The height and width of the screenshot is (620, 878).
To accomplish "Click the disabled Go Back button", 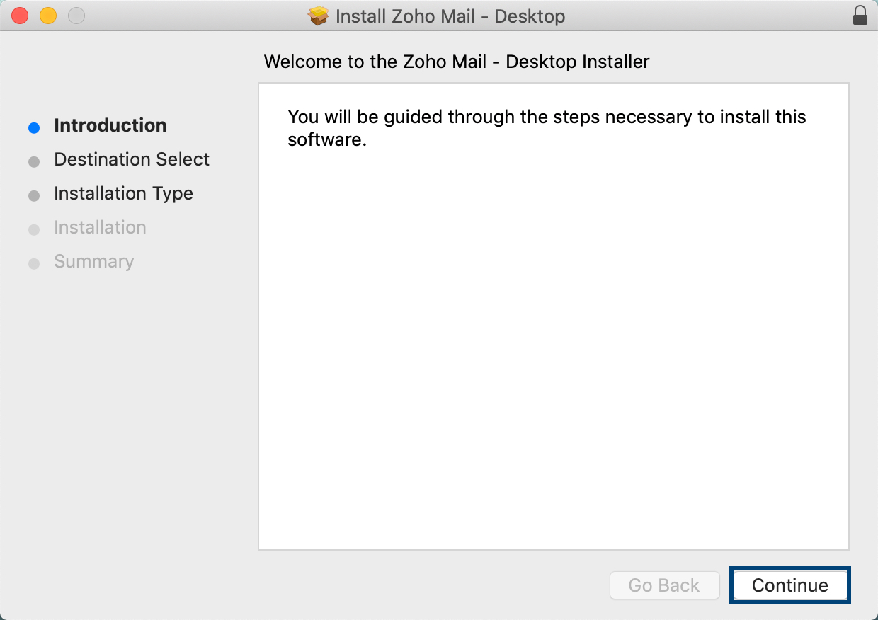I will (x=664, y=585).
